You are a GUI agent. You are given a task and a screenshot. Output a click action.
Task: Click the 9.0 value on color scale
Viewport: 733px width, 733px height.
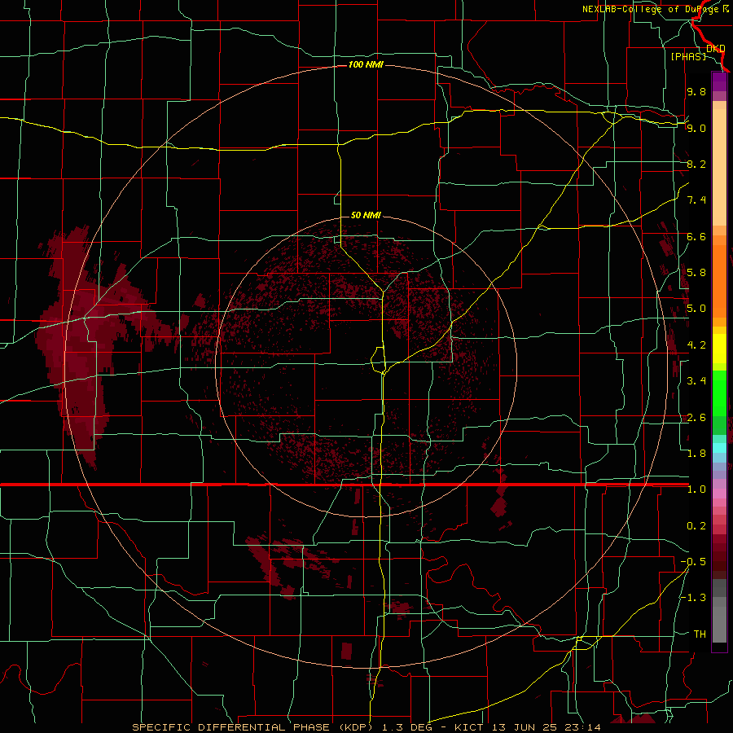point(696,128)
